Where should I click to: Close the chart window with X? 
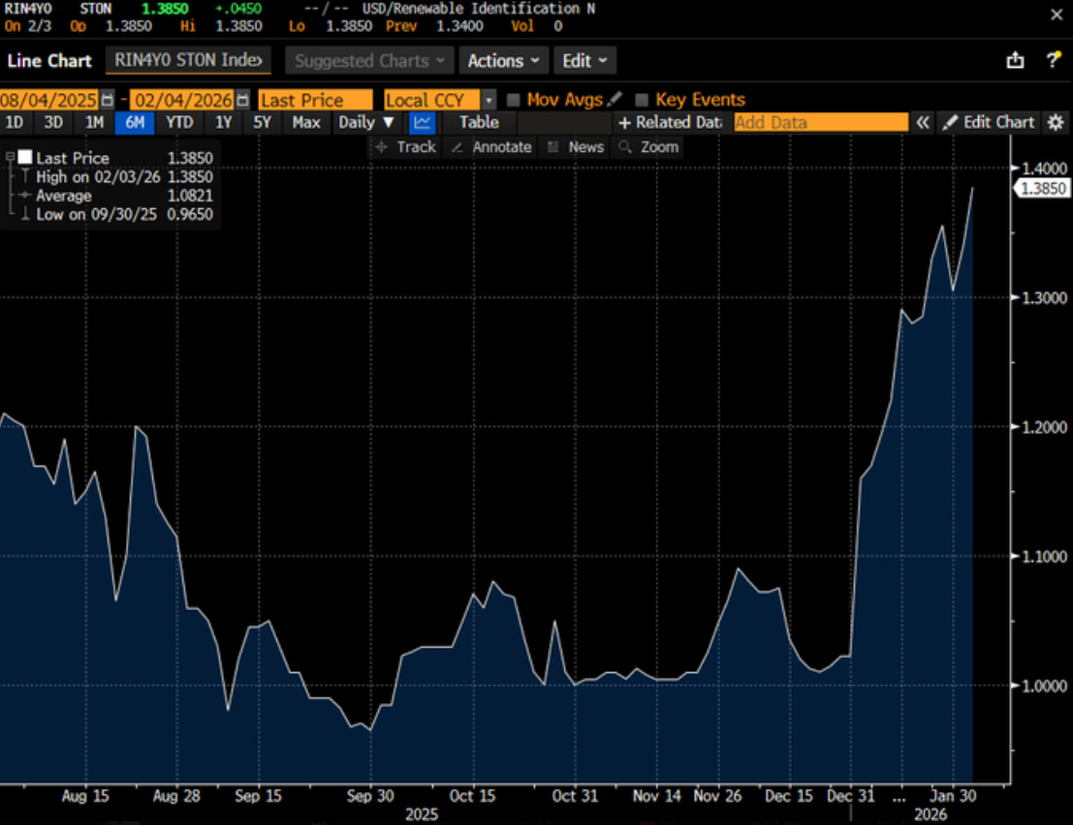1056,15
